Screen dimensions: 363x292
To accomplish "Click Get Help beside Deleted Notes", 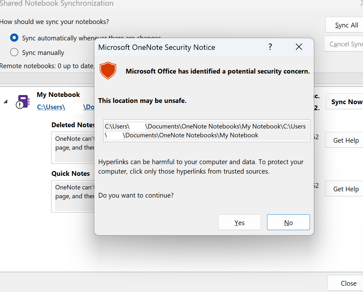I will (x=346, y=140).
